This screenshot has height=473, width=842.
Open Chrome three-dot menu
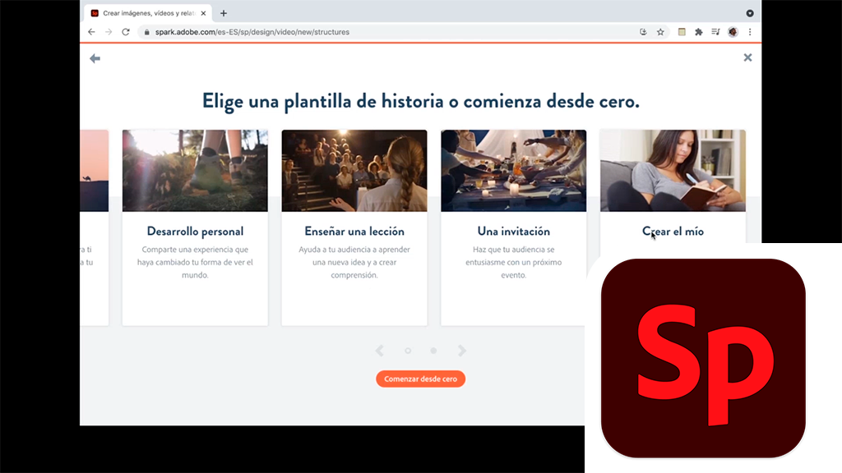[x=750, y=32]
